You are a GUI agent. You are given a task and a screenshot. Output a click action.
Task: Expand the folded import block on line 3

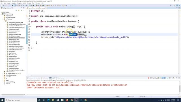(30, 16)
